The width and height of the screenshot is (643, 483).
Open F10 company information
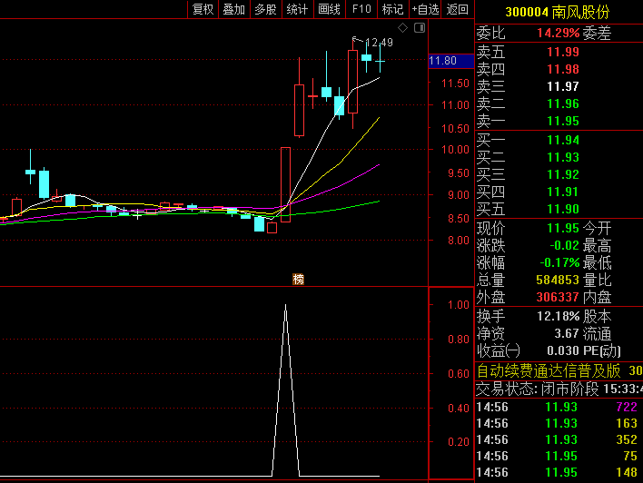click(361, 9)
